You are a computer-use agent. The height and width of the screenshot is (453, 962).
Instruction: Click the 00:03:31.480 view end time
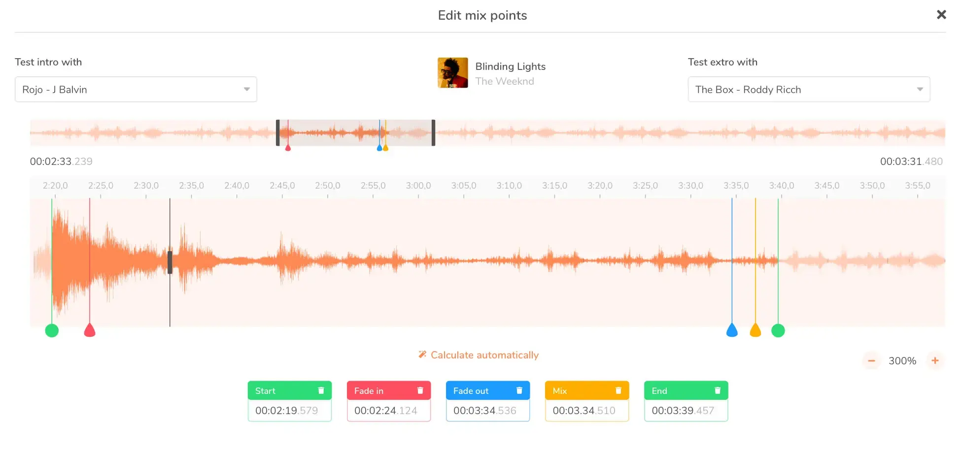911,162
